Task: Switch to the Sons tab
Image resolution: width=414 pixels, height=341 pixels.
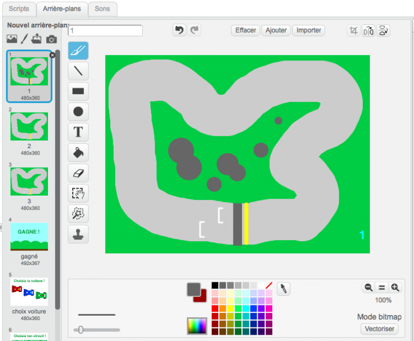Action: tap(102, 9)
